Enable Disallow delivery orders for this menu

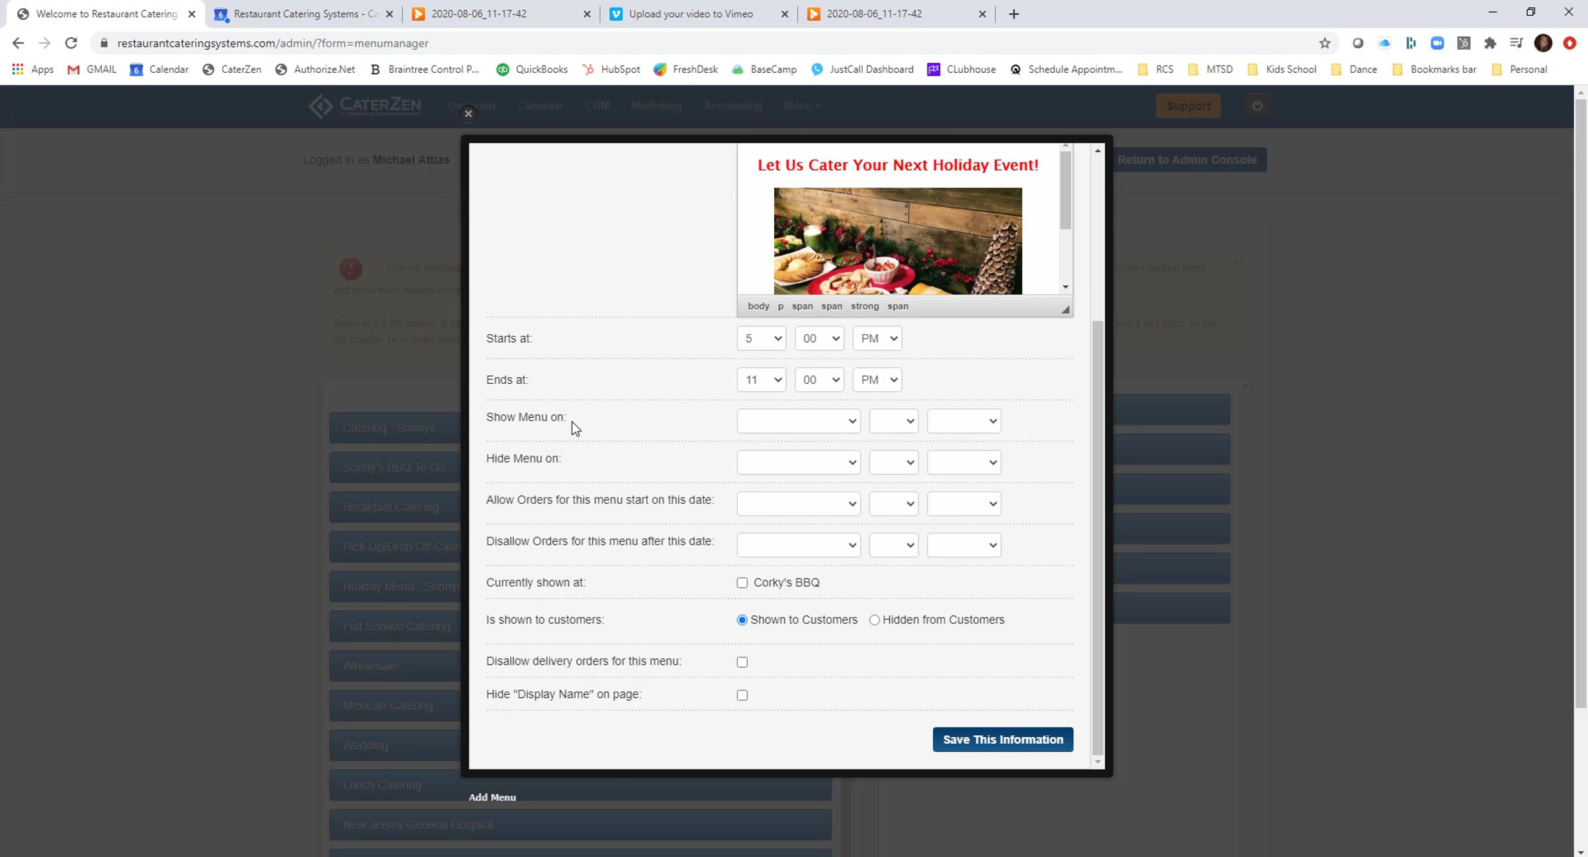click(x=742, y=662)
